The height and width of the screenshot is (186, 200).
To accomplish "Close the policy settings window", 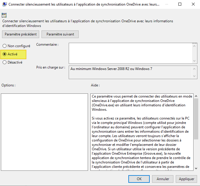I will [193, 4].
